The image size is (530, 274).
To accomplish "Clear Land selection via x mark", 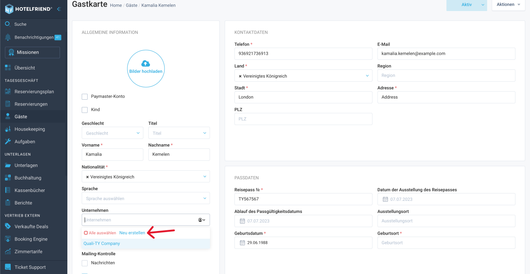I will 240,76.
